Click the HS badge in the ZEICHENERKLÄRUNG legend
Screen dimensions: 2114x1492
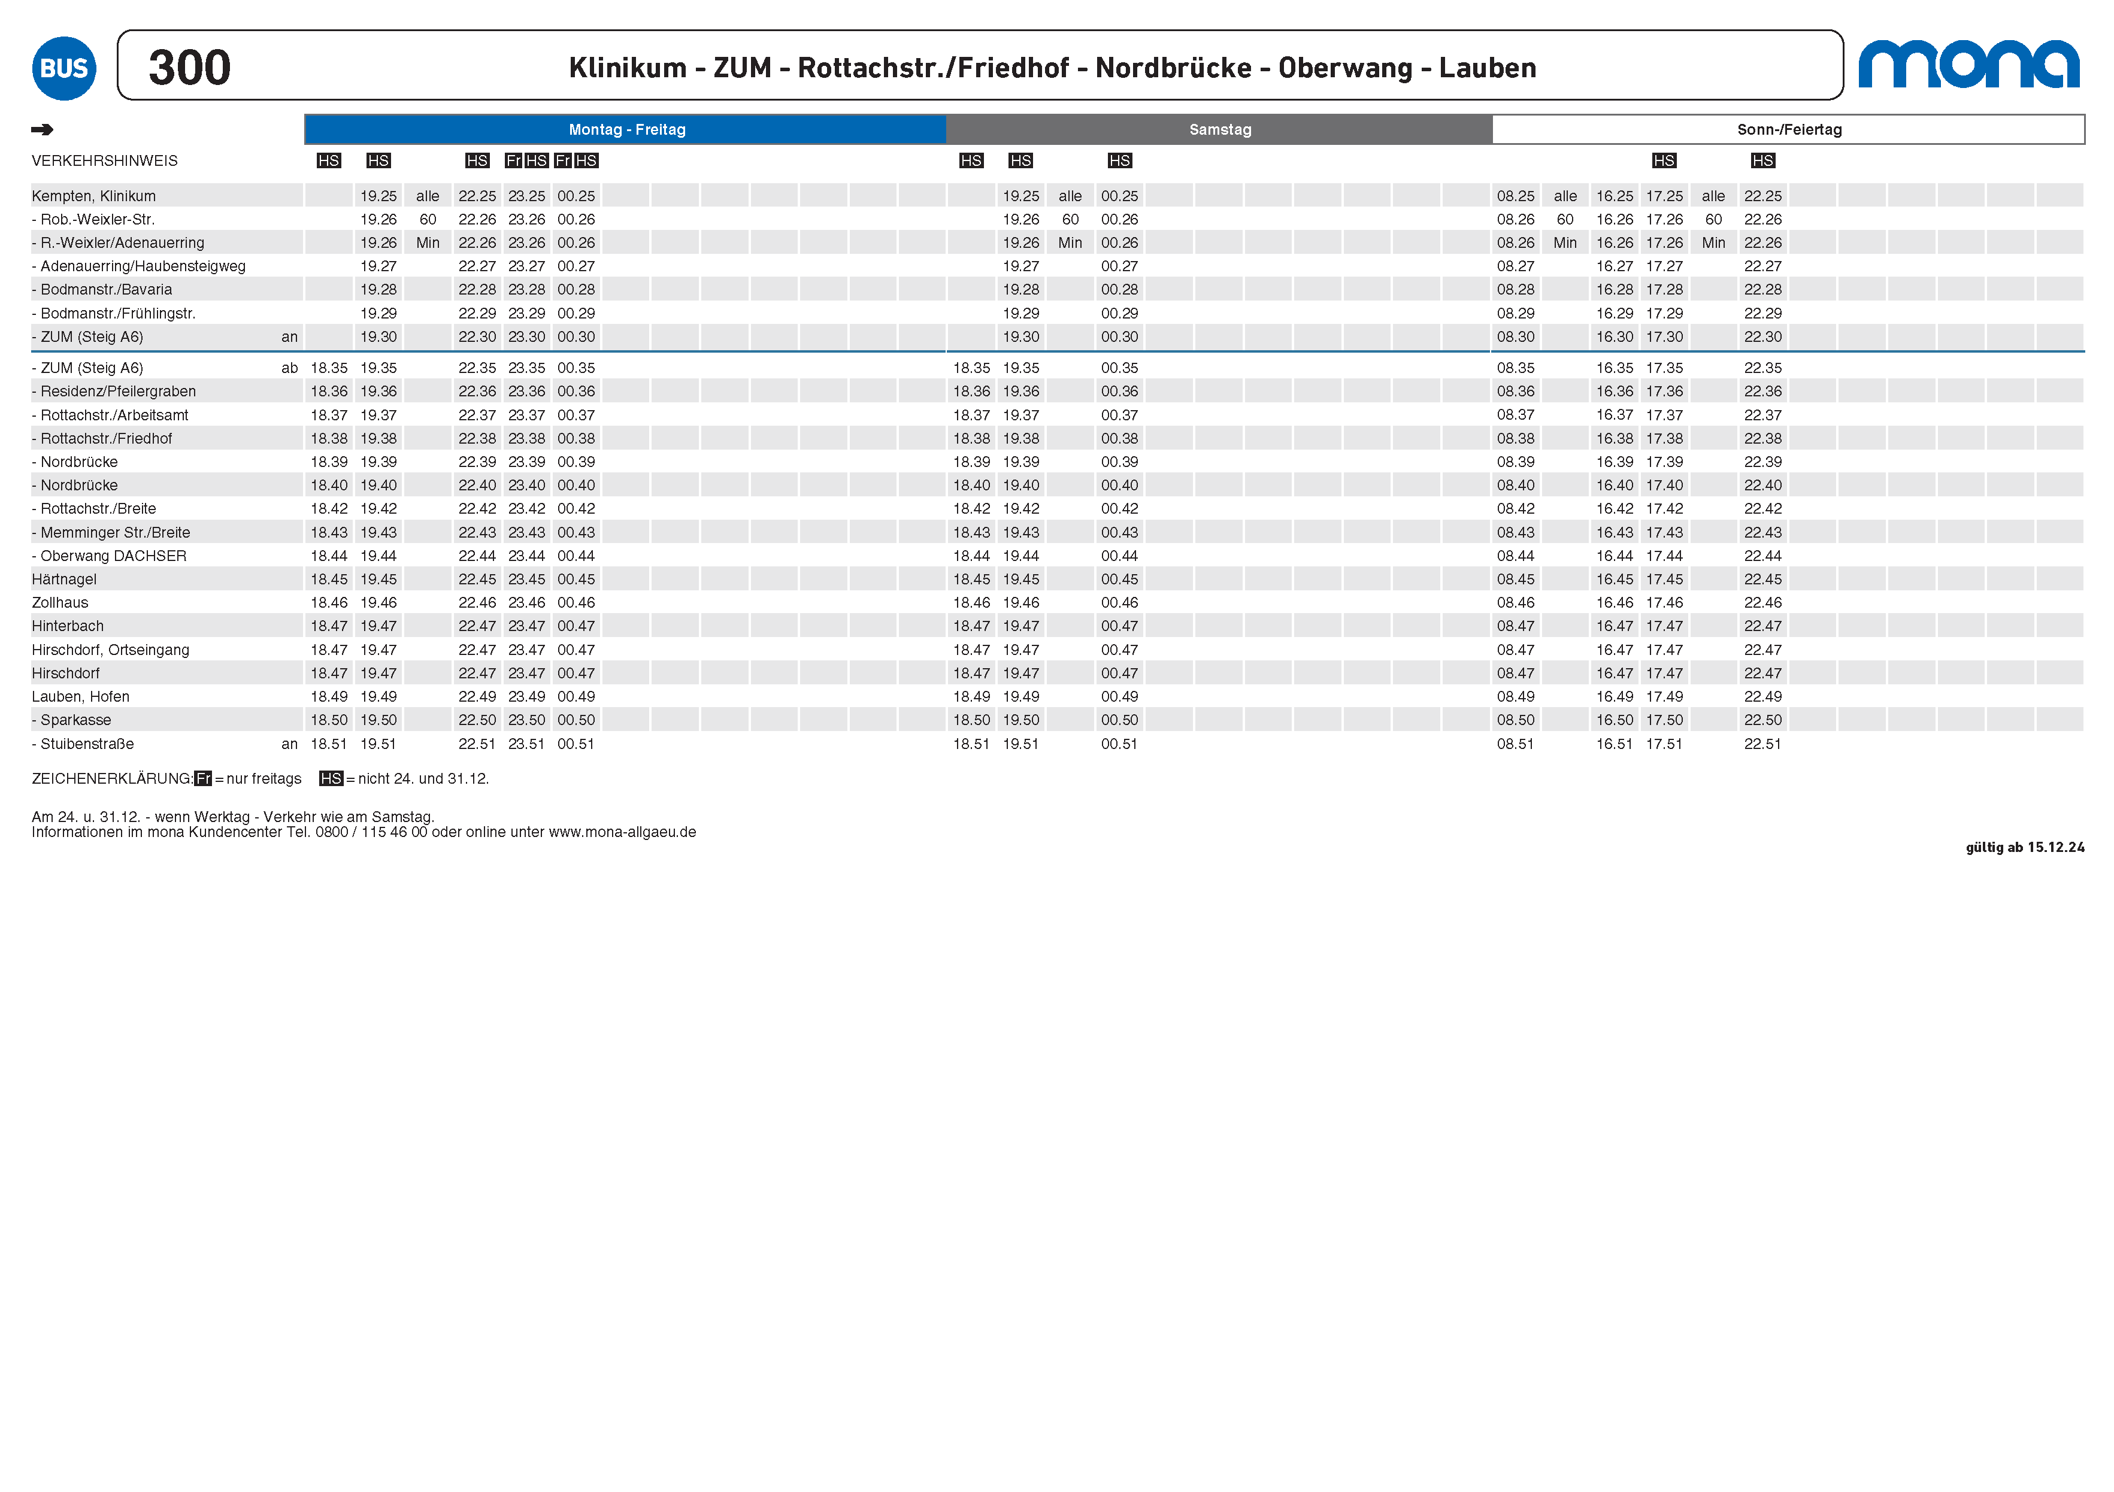(331, 779)
